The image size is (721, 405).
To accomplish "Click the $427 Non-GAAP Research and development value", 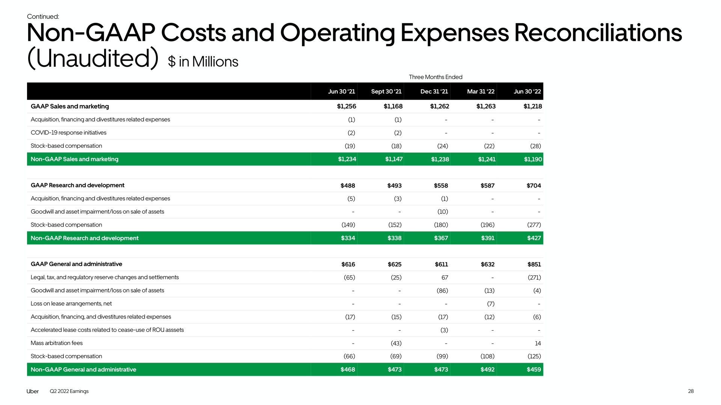I will tap(534, 238).
